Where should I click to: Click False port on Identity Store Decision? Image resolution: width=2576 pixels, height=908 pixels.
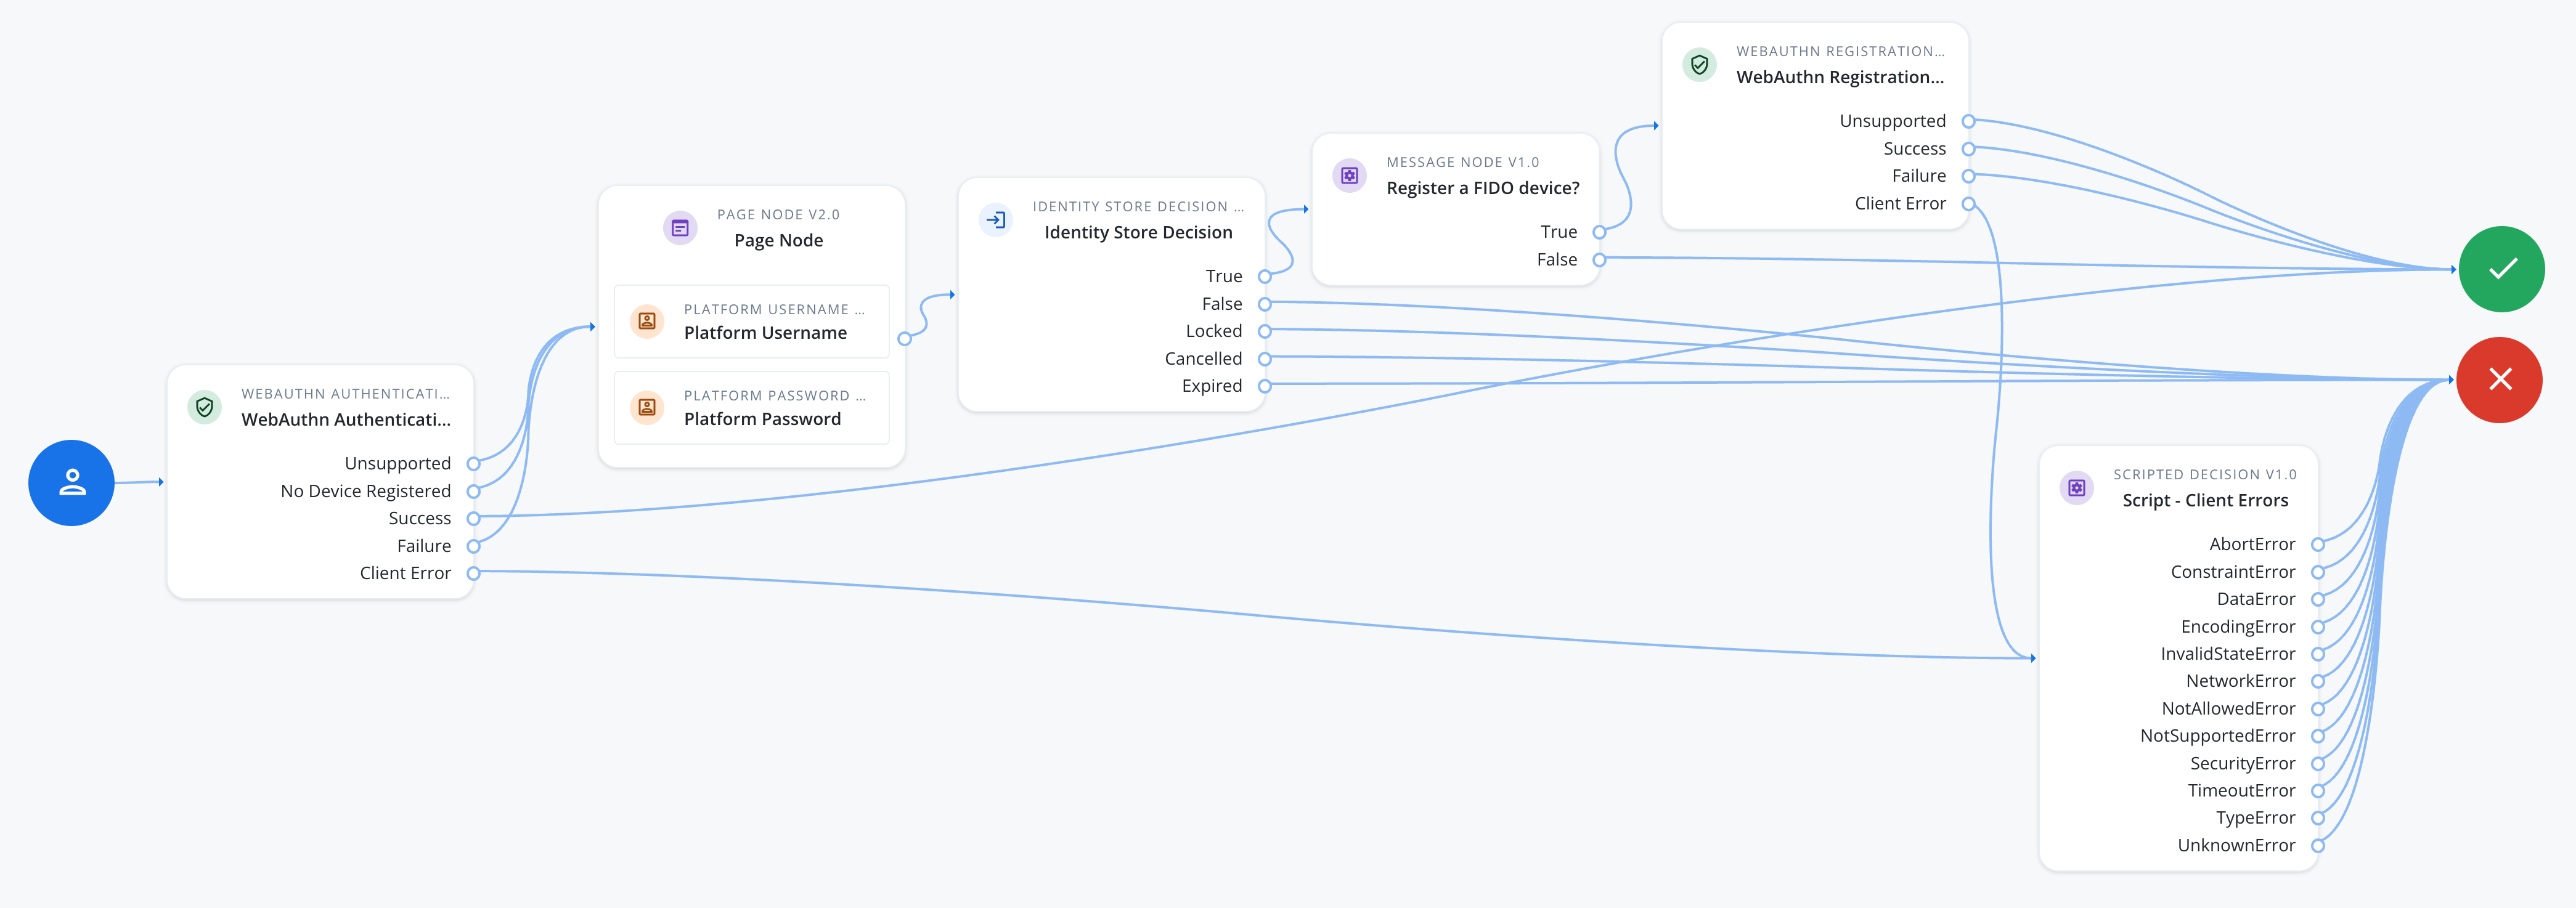point(1265,304)
